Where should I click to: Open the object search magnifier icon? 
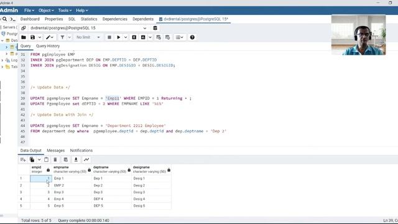pyautogui.click(x=4, y=19)
